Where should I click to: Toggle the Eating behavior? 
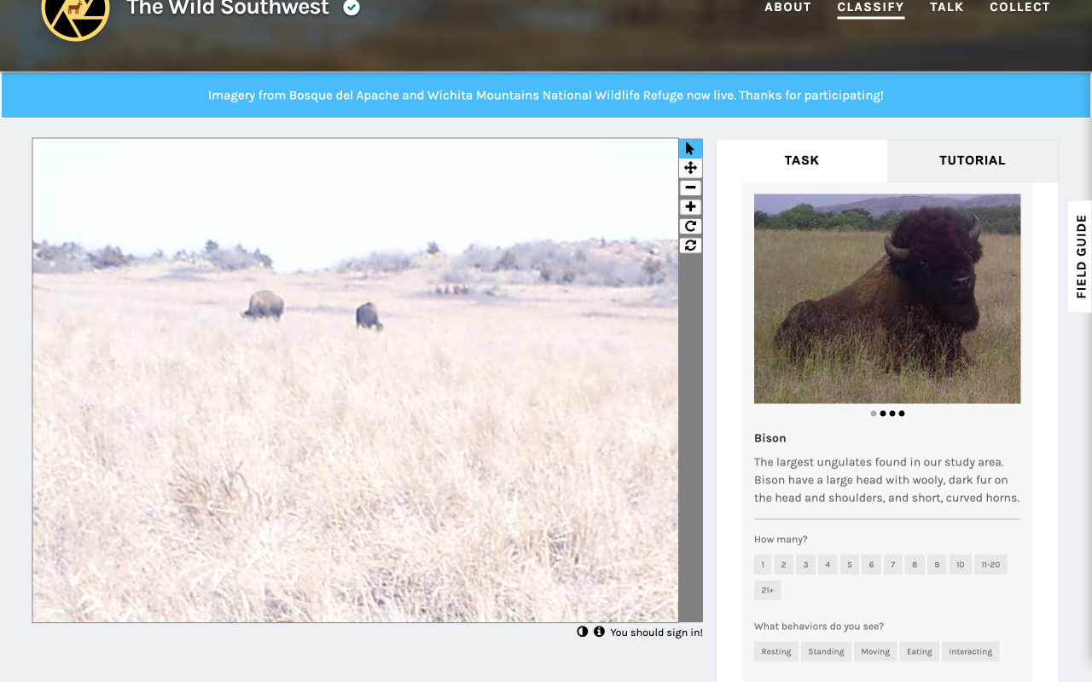pyautogui.click(x=920, y=651)
